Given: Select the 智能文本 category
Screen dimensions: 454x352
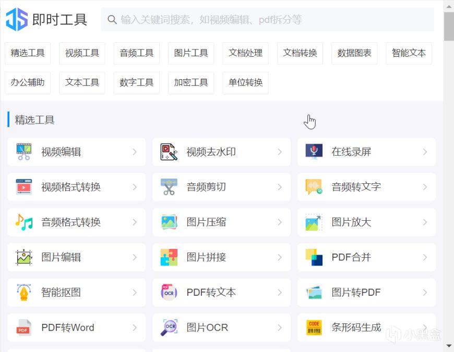Looking at the screenshot, I should (409, 53).
